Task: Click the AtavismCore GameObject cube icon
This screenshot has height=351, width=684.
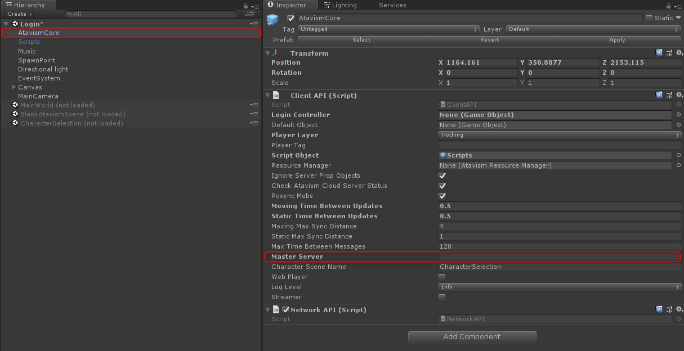Action: click(272, 20)
